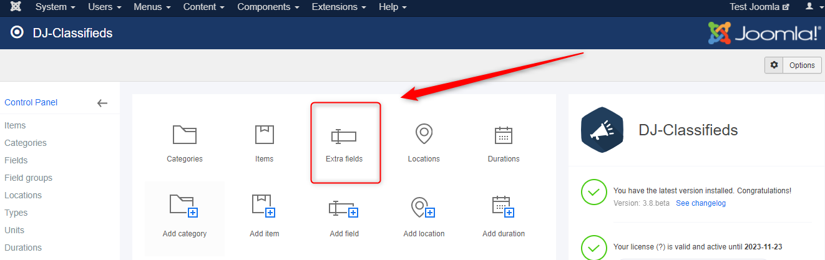The image size is (825, 260).
Task: Click the DJ-Classifieds page title
Action: pyautogui.click(x=72, y=32)
